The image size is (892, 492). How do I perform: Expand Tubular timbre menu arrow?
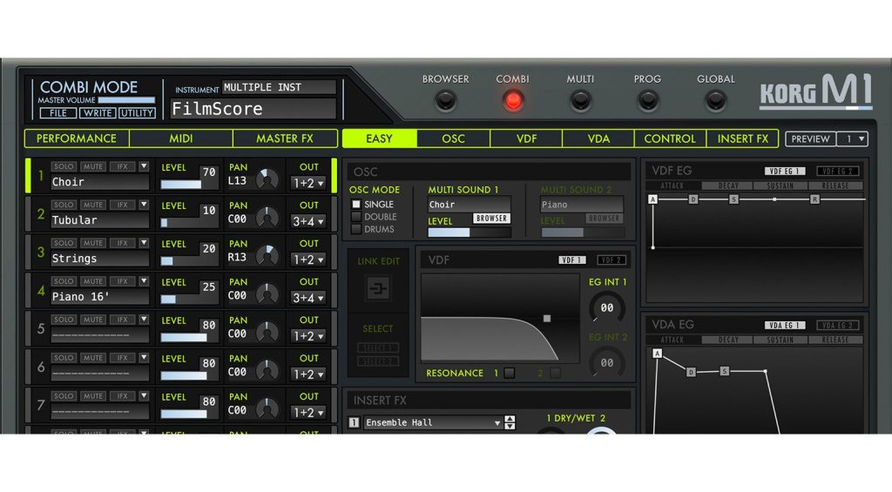point(144,205)
